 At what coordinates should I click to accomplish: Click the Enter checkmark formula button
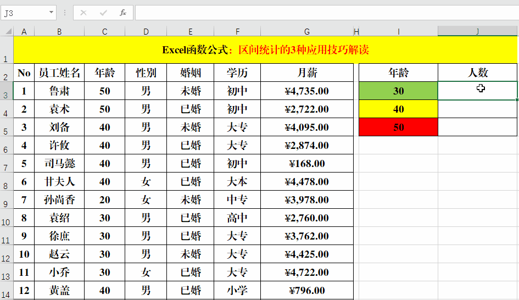pyautogui.click(x=103, y=13)
